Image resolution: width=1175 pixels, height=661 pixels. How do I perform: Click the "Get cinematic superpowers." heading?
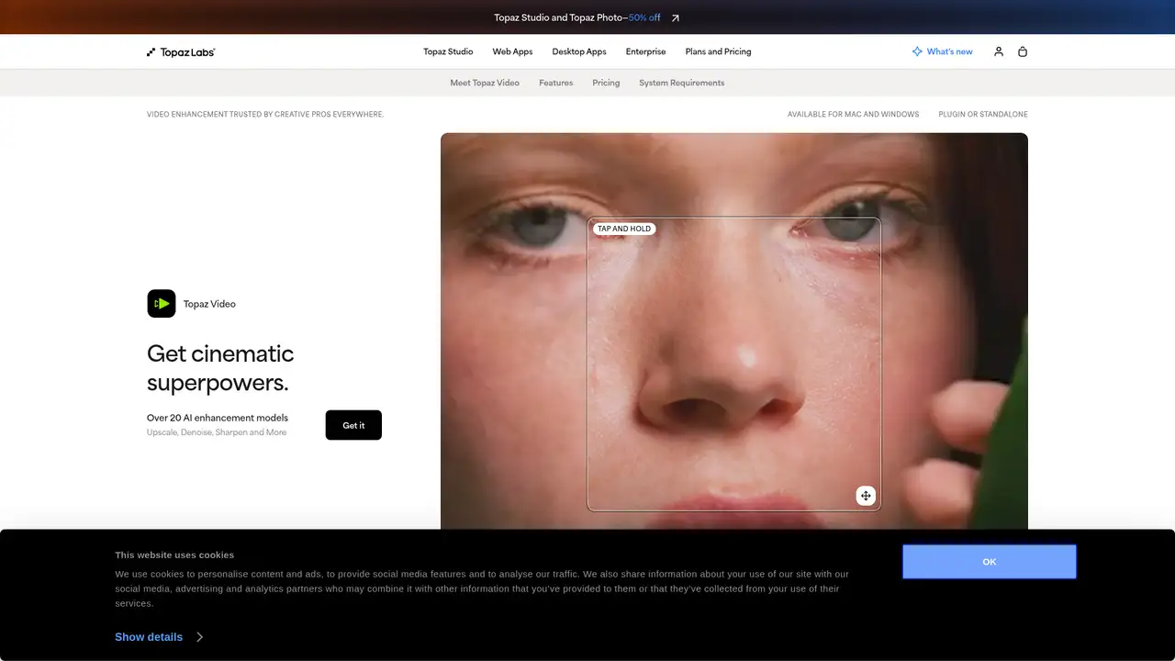point(220,368)
